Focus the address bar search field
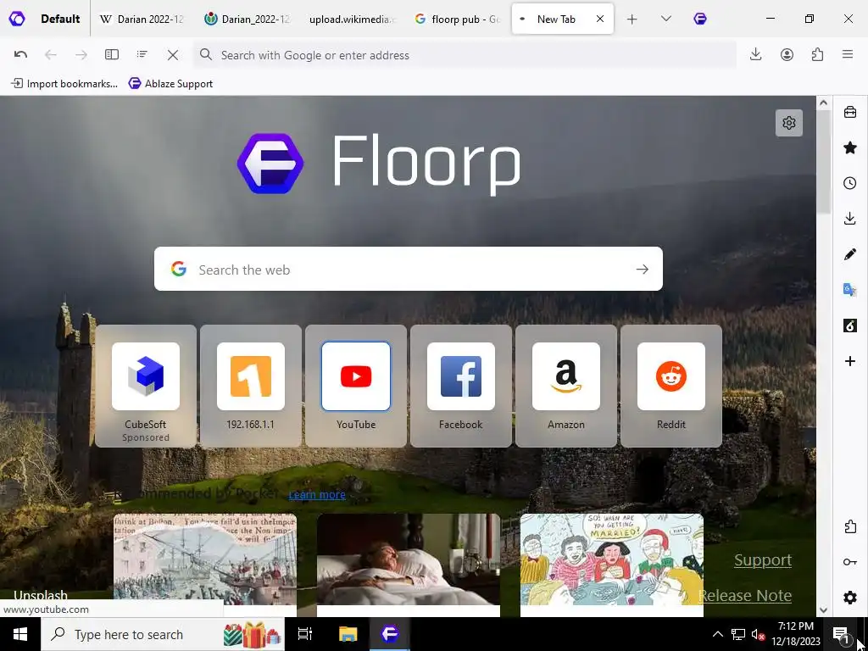Image resolution: width=868 pixels, height=651 pixels. pos(465,55)
